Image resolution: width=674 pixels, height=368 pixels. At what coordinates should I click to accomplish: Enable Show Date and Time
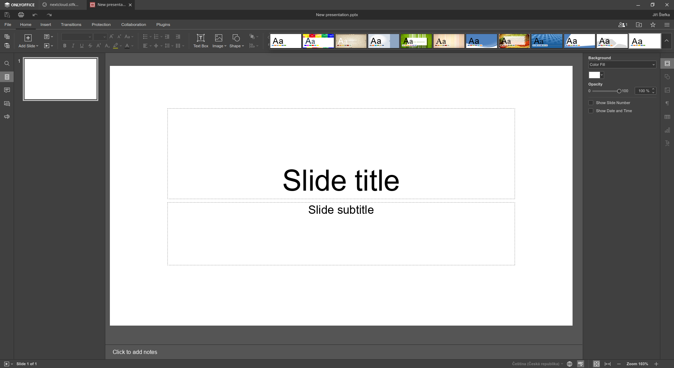591,111
